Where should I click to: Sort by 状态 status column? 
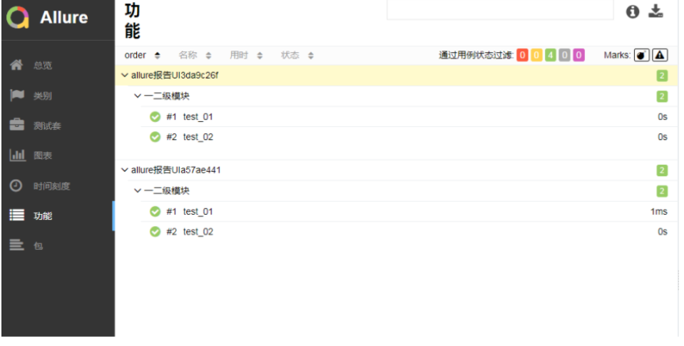[297, 56]
